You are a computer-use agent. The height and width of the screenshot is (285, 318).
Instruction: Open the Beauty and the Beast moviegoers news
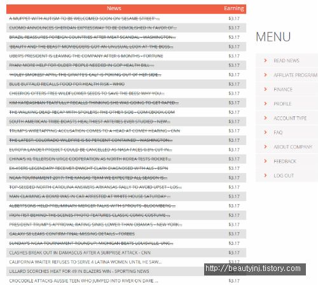(x=91, y=46)
